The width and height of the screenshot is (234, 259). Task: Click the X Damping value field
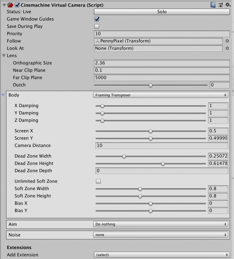click(x=218, y=106)
